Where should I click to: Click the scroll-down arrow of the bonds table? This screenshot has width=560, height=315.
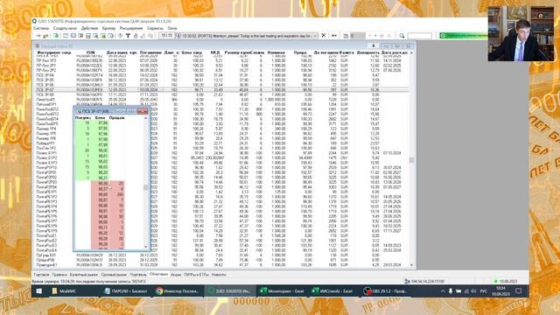(x=411, y=265)
